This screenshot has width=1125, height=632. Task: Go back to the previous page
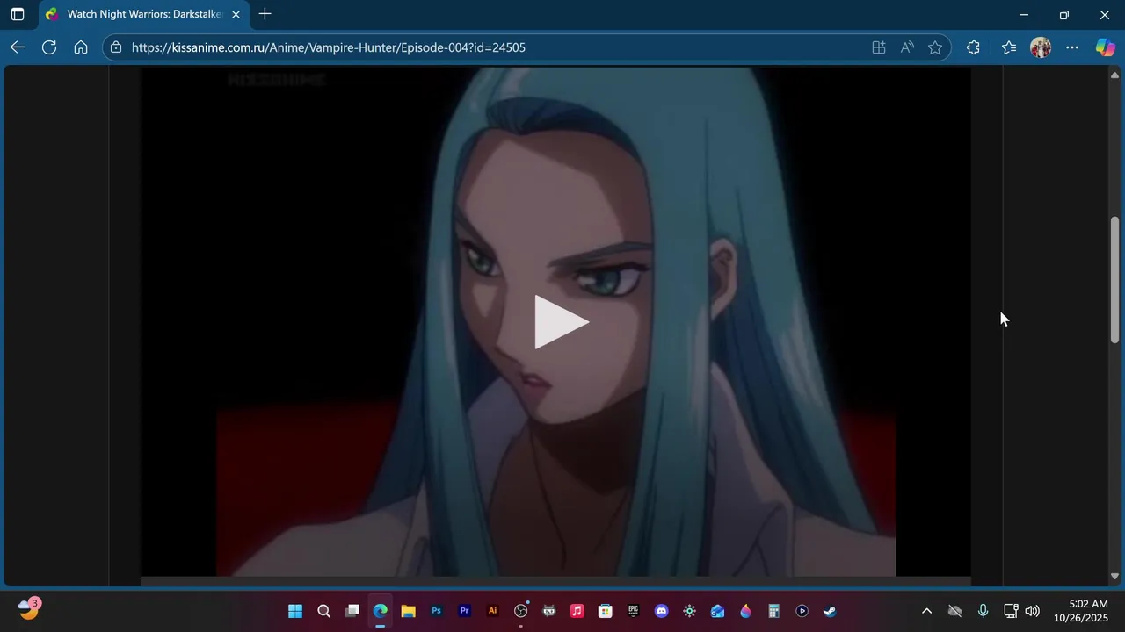(18, 47)
